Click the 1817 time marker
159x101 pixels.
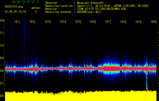click(x=108, y=22)
